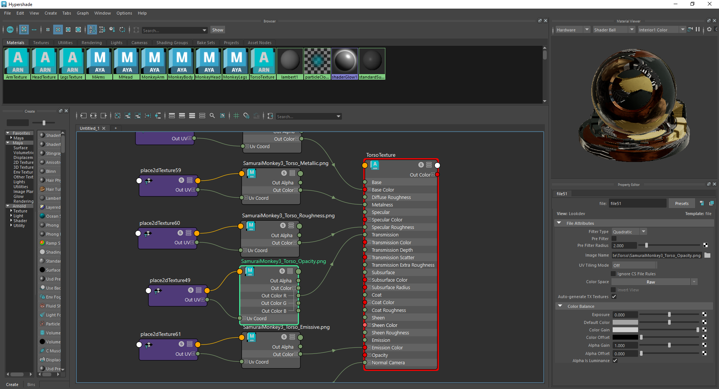Disable Auto-generate TX Textures

(614, 296)
